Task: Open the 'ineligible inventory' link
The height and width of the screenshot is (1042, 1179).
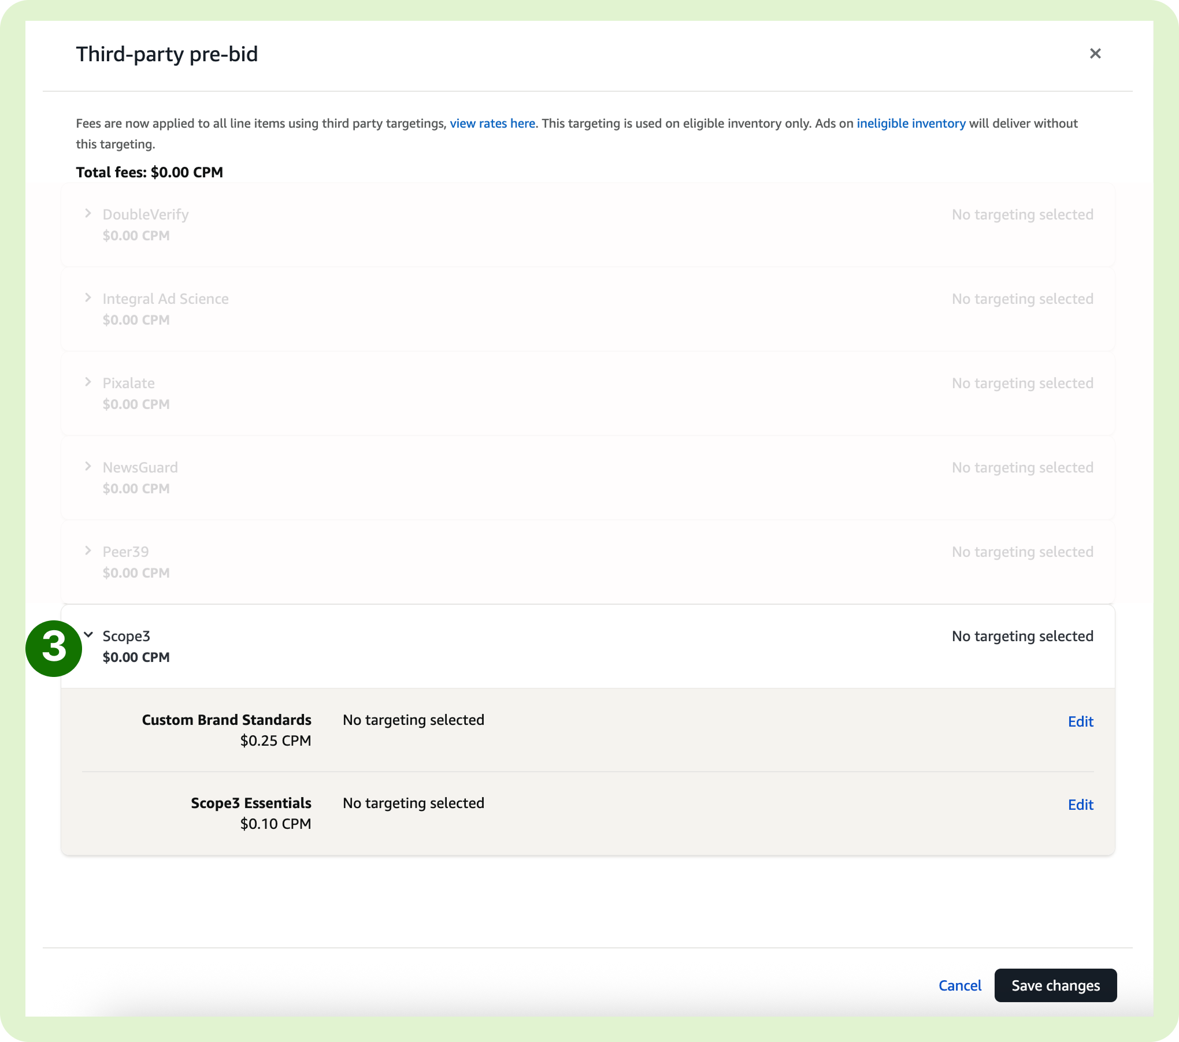Action: 911,124
